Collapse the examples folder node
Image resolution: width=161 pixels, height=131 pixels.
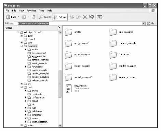(22, 46)
